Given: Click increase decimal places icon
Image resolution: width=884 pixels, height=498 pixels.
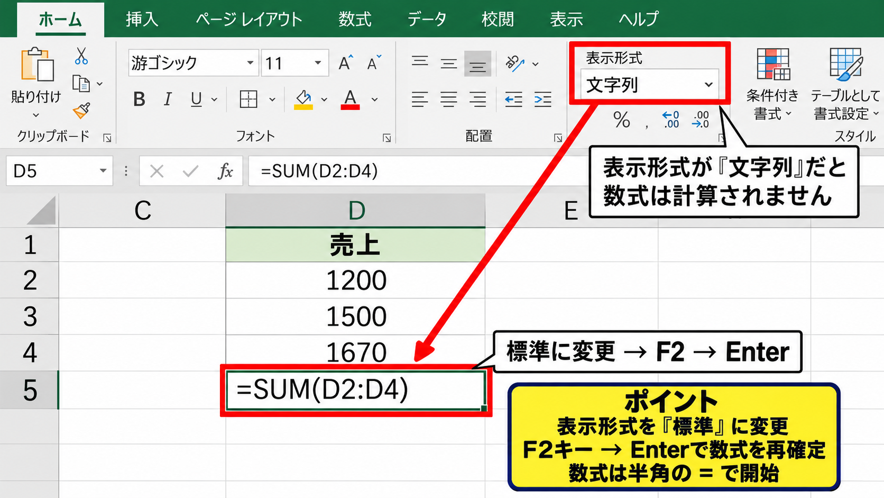Looking at the screenshot, I should 670,120.
